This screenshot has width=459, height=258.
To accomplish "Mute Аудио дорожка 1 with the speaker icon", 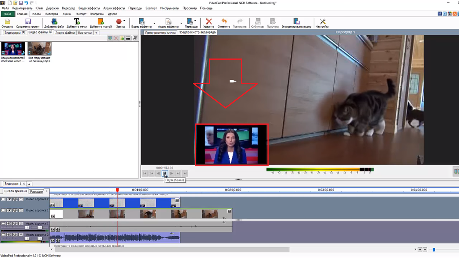I will pos(9,224).
